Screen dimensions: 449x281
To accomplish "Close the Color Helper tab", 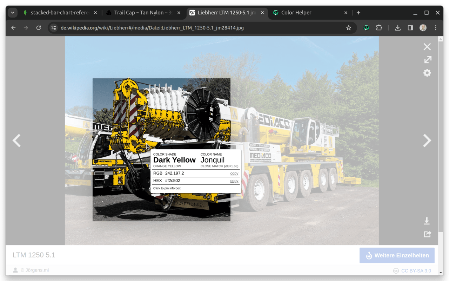I will [346, 13].
